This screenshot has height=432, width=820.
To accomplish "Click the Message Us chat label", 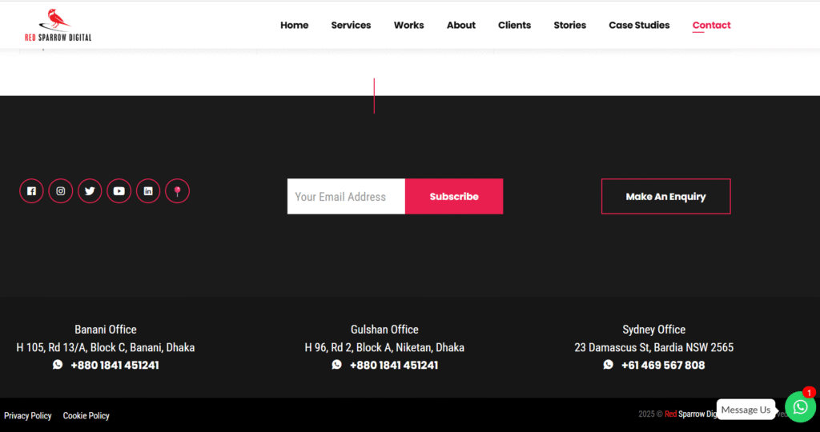I will (746, 410).
